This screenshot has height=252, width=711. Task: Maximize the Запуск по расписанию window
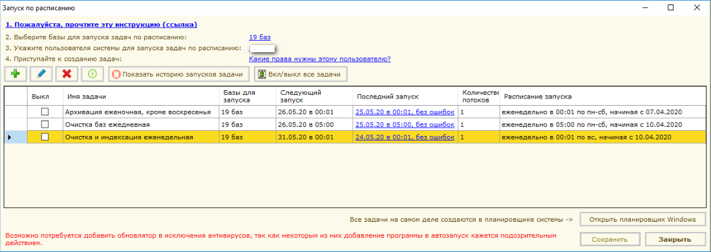coord(671,7)
